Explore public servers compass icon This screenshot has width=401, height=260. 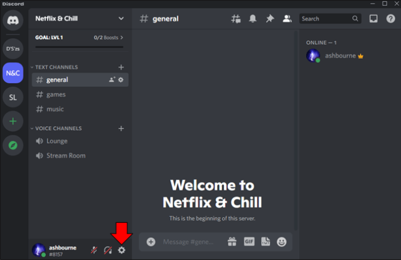(x=13, y=145)
